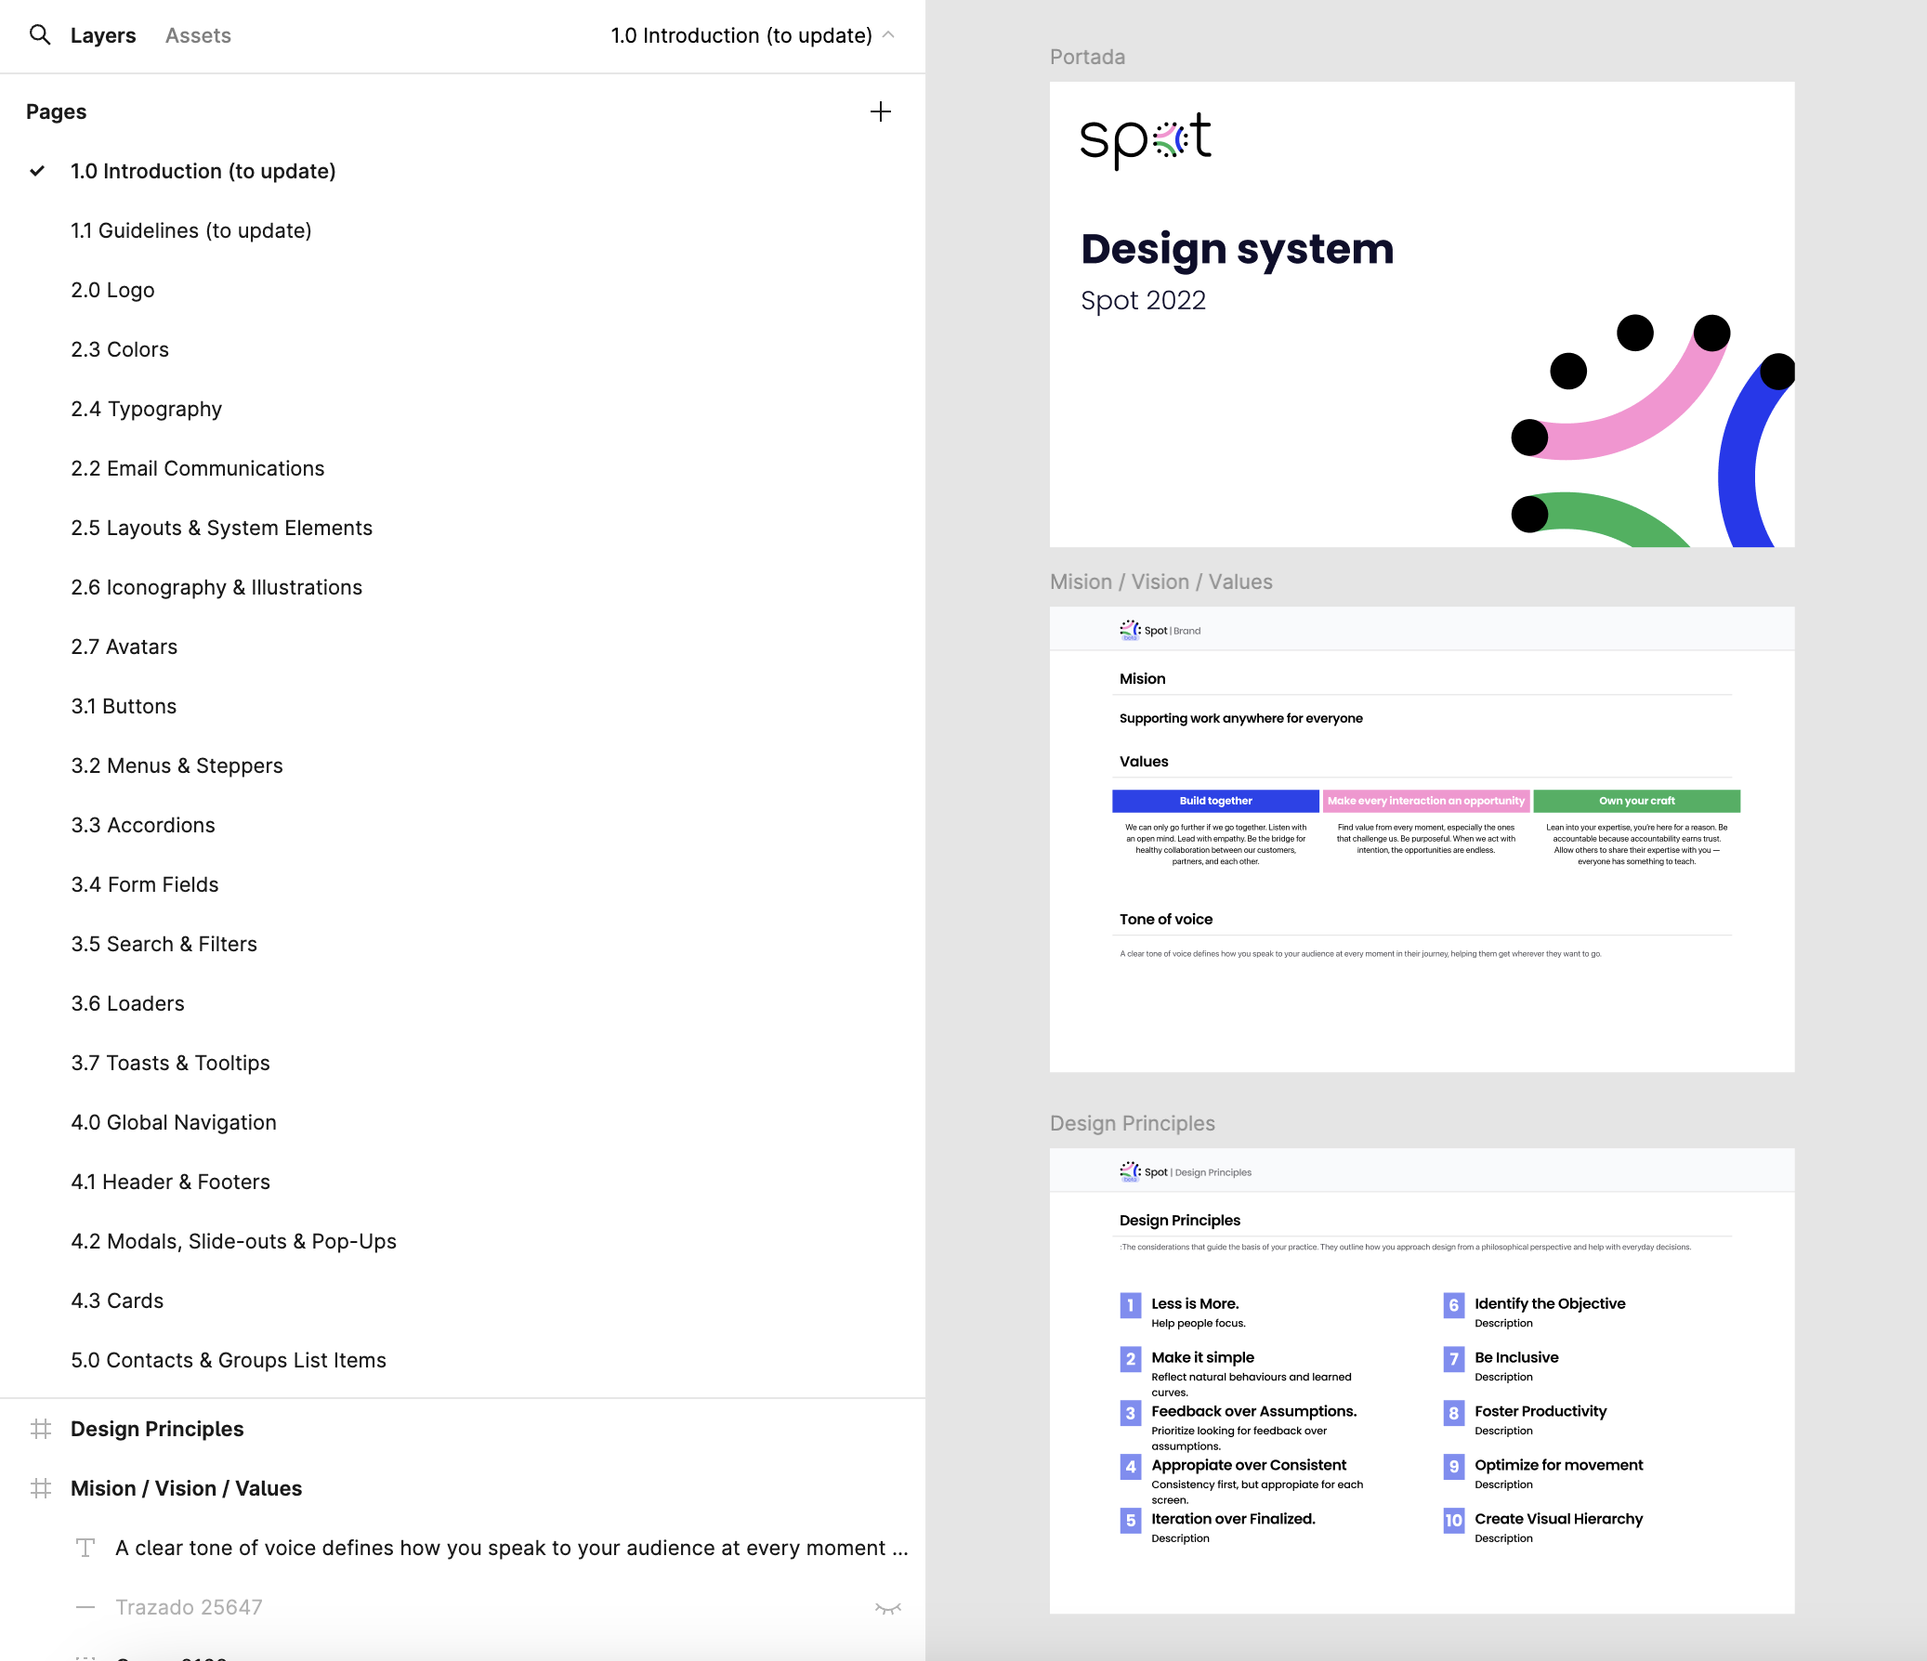
Task: Click line icon beside Trazado 25647
Action: click(85, 1607)
